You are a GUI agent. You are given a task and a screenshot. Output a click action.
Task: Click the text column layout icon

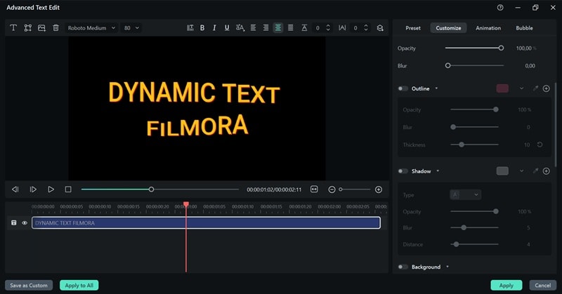[190, 28]
